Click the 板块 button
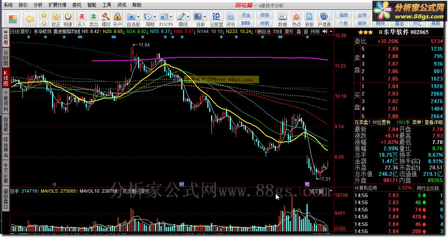The width and height of the screenshot is (448, 238). tap(362, 23)
